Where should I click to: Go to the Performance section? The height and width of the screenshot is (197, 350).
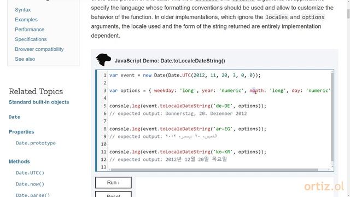coord(30,30)
